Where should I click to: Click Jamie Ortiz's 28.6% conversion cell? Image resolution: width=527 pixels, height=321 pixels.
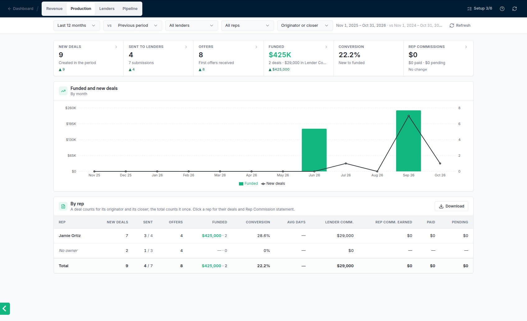[263, 236]
